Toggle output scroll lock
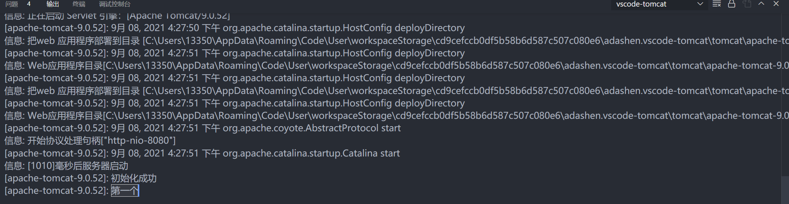This screenshot has height=204, width=789. pos(731,4)
